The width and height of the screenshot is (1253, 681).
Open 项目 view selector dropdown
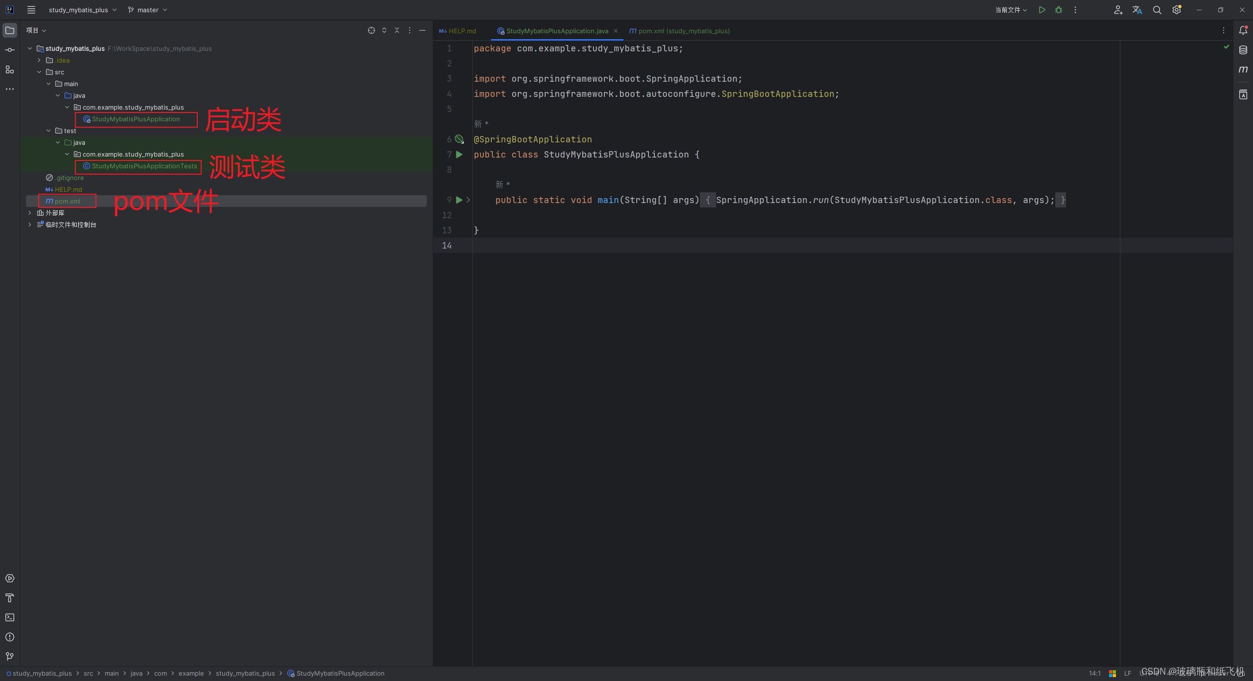(36, 30)
